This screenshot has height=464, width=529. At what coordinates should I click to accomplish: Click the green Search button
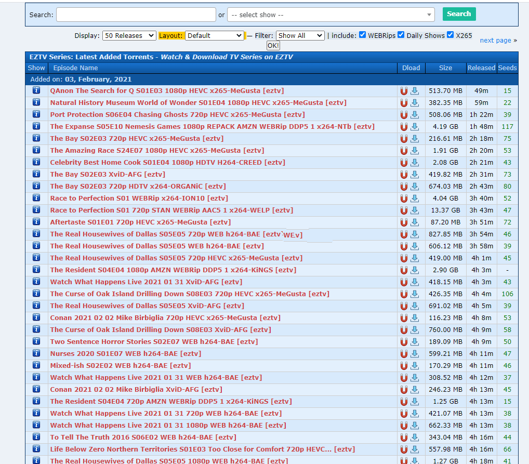[x=459, y=14]
